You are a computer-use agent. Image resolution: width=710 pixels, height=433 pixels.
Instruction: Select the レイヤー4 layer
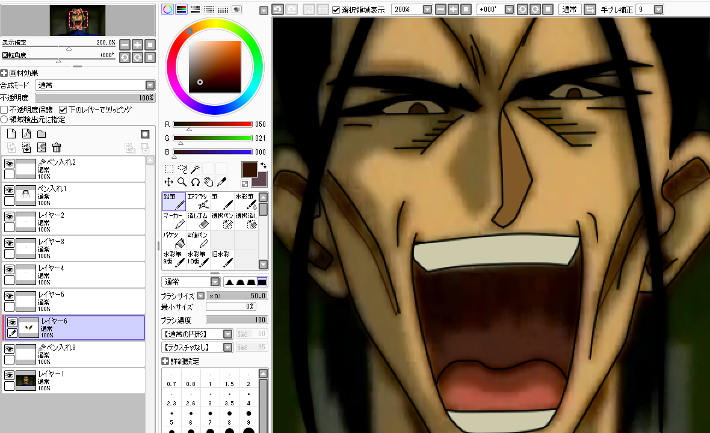pos(73,275)
